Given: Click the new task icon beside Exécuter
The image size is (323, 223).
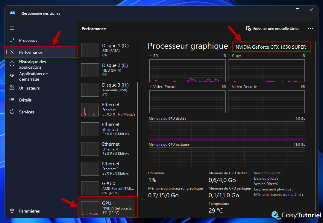Looking at the screenshot, I should tap(248, 29).
